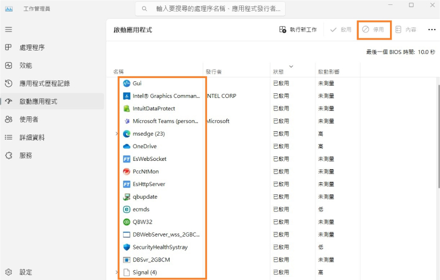
Task: Select the qbupdate icon
Action: click(x=126, y=197)
